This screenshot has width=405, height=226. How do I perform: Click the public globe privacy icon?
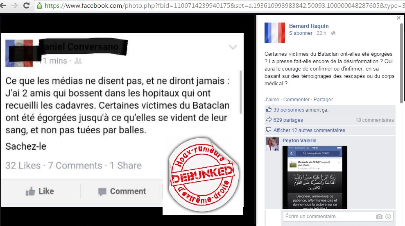point(333,33)
